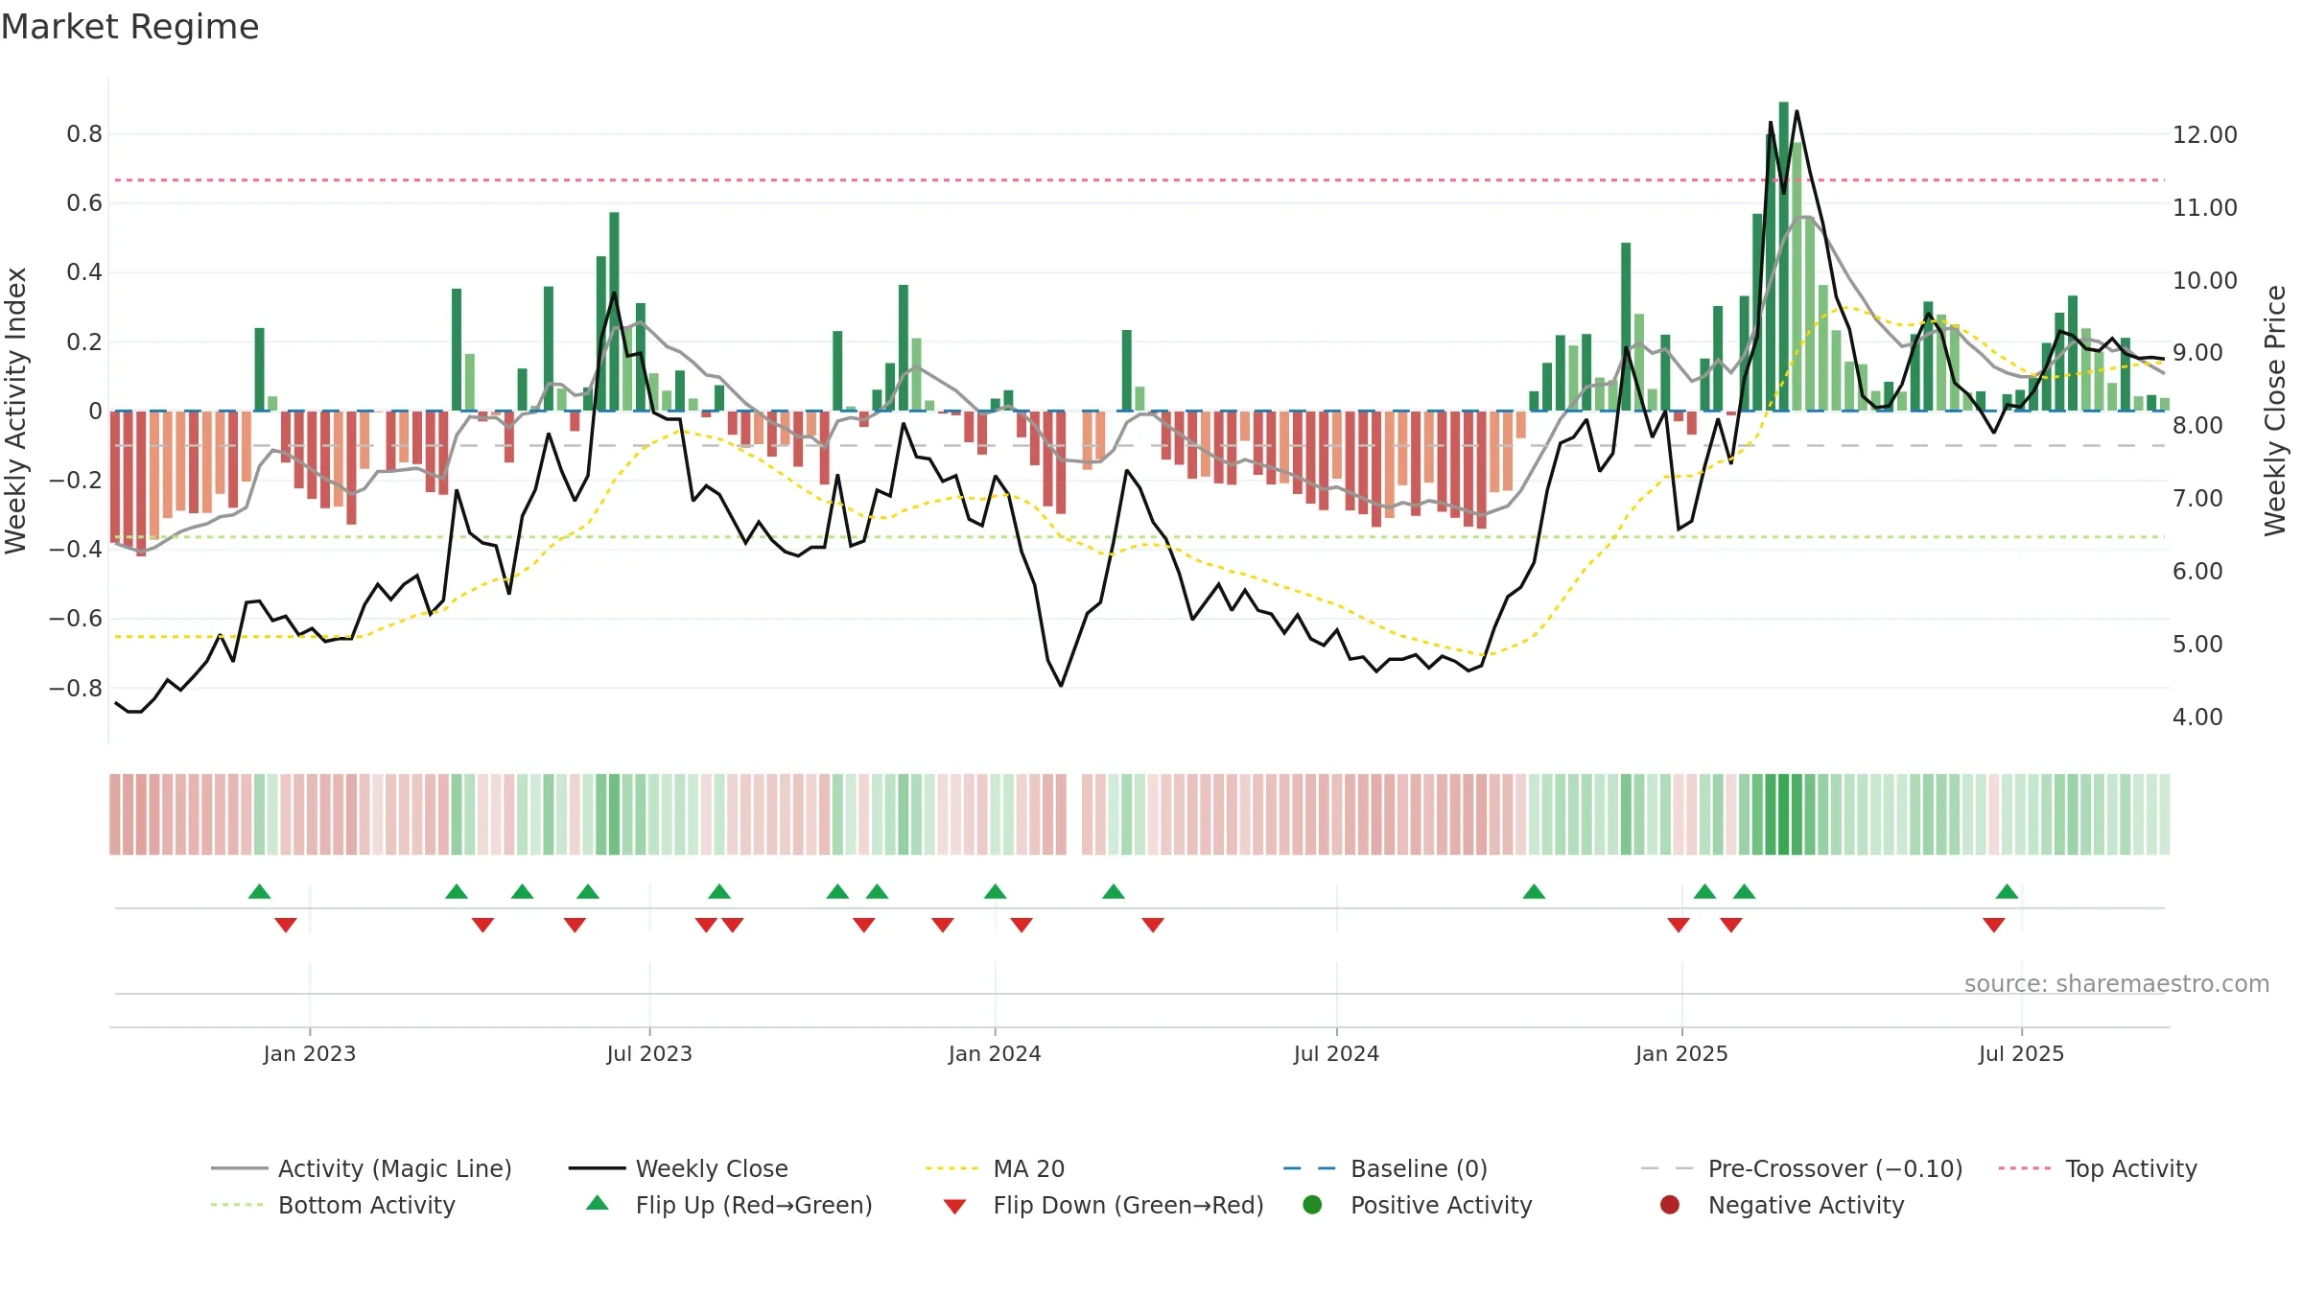Click the 12.00 price axis tick label
The image size is (2302, 1295).
(2204, 135)
